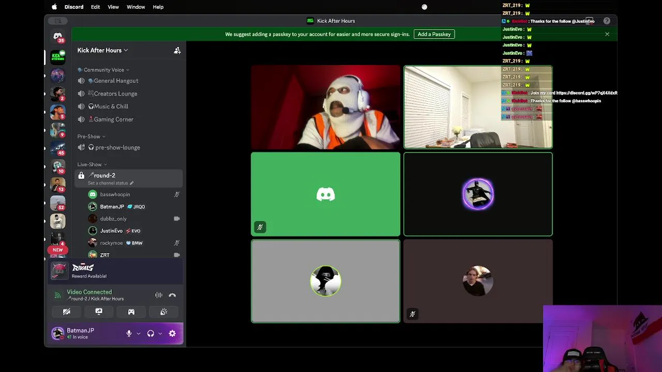Toggle the sidebar icon in title bar
This screenshot has height=372, width=662.
point(57,21)
